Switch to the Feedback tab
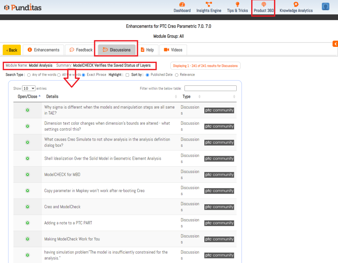338x263 pixels. (x=81, y=50)
